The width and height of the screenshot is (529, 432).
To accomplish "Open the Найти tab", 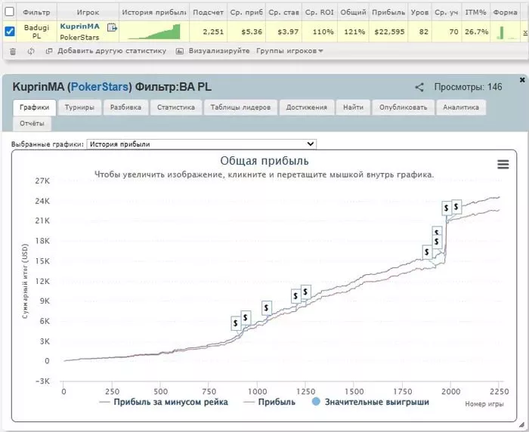I will point(353,107).
